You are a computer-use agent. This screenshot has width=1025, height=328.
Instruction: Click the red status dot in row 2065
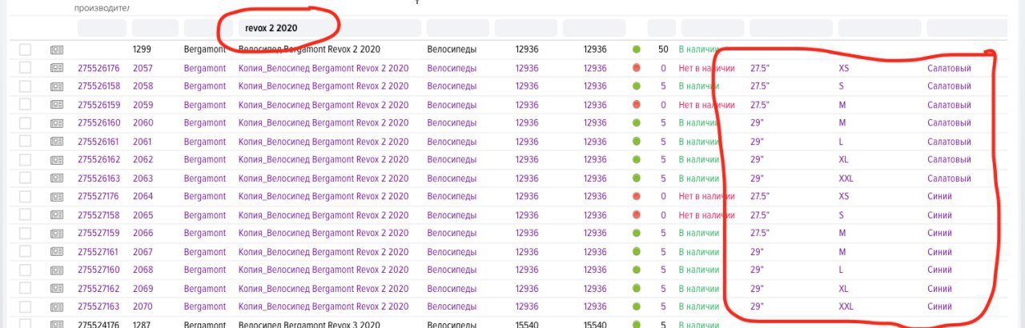tap(637, 215)
